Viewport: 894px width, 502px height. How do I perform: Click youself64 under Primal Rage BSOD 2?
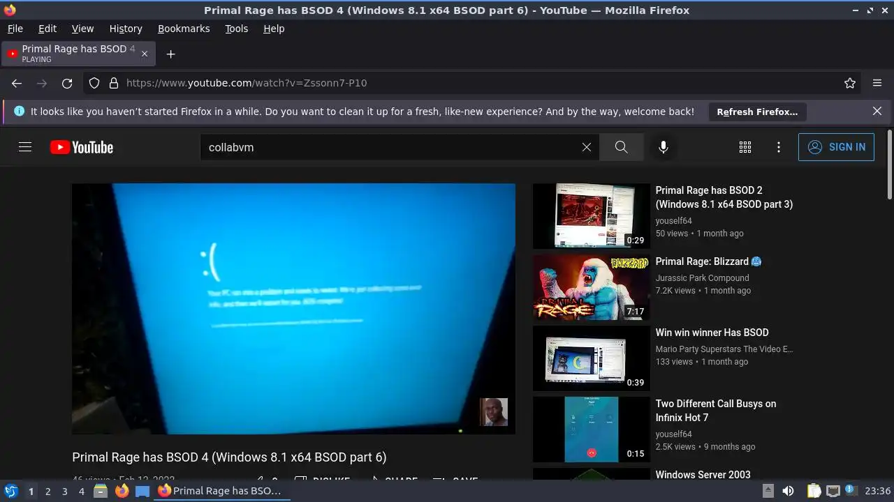(673, 220)
